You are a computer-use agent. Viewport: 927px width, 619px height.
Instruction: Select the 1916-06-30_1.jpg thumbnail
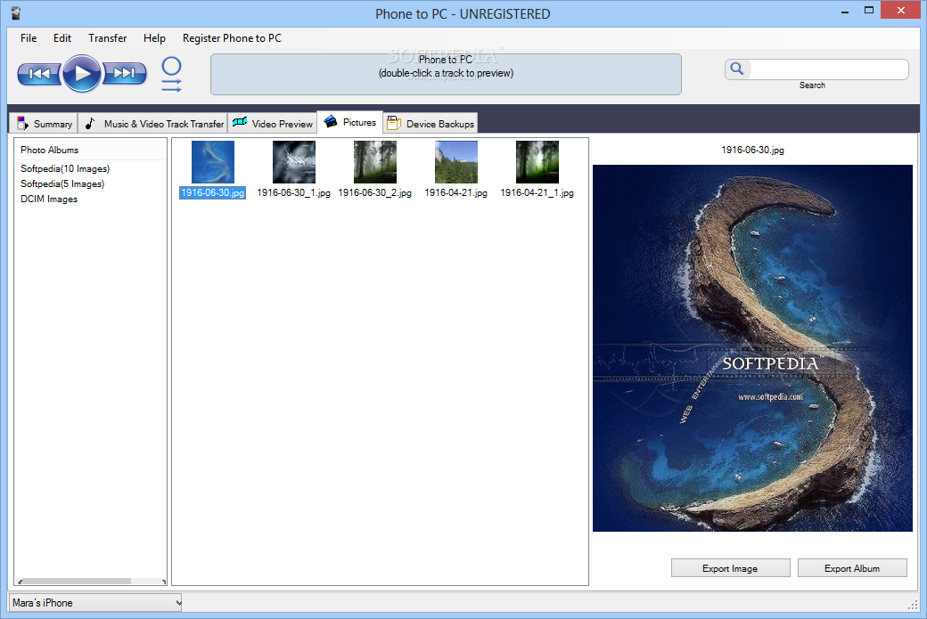[294, 162]
